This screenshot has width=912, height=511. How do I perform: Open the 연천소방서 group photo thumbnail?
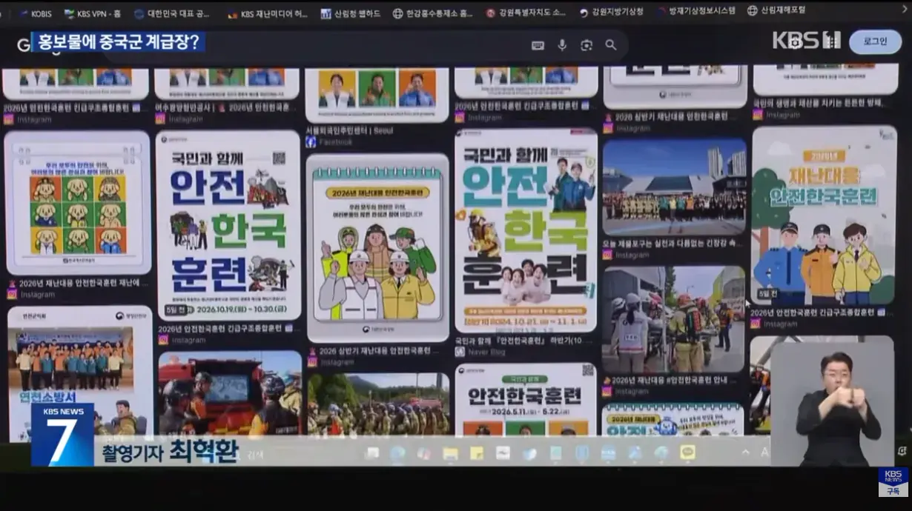pos(79,374)
